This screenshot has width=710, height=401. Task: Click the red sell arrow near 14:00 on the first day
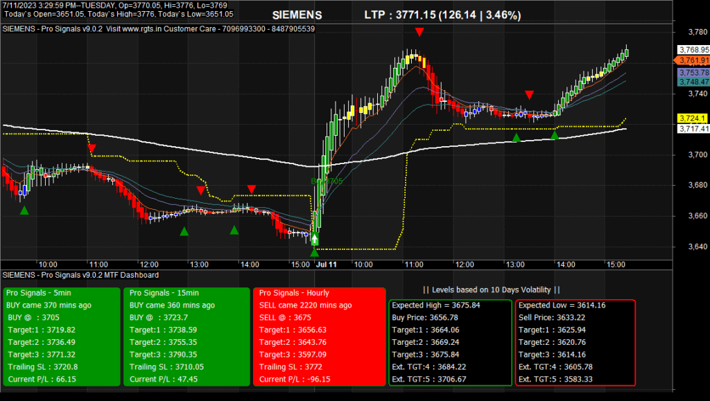tap(251, 189)
